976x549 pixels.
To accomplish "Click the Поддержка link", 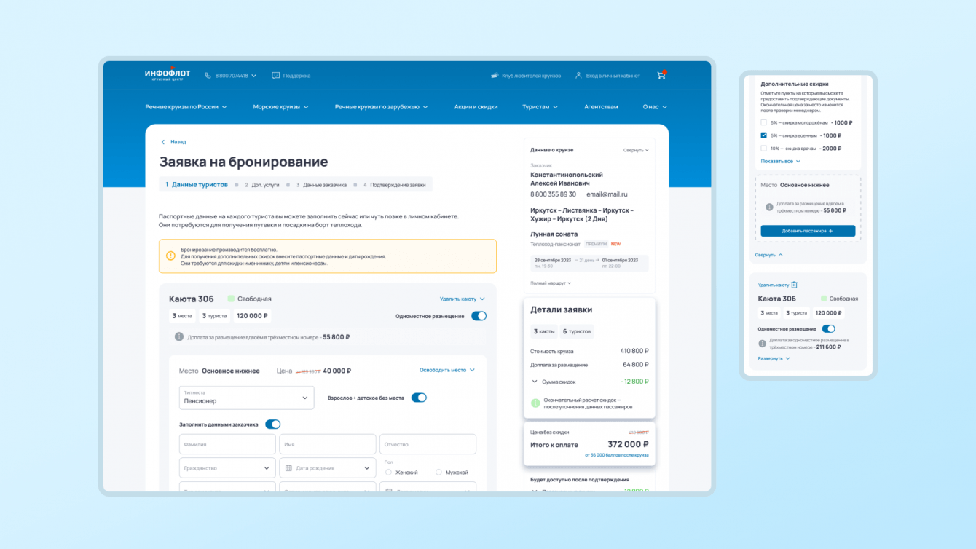I will [x=296, y=76].
